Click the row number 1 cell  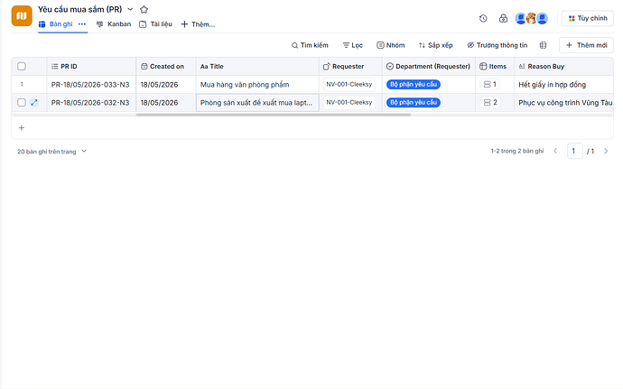[x=22, y=84]
